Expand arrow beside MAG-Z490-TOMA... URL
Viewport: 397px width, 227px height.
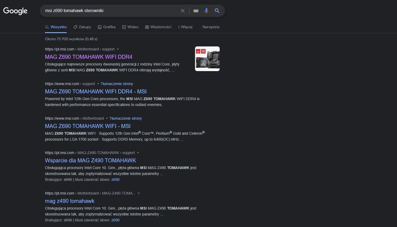139,193
